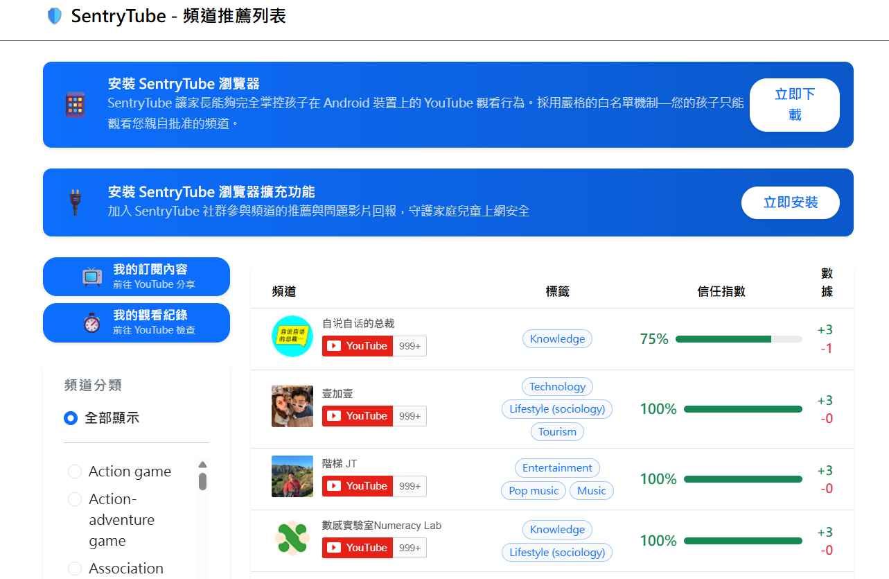Select the Association category radio
Image resolution: width=889 pixels, height=579 pixels.
(75, 569)
